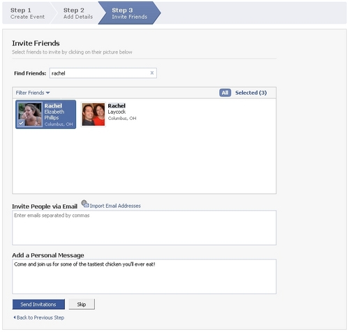Select Rachel Laycock's photo

[x=94, y=114]
